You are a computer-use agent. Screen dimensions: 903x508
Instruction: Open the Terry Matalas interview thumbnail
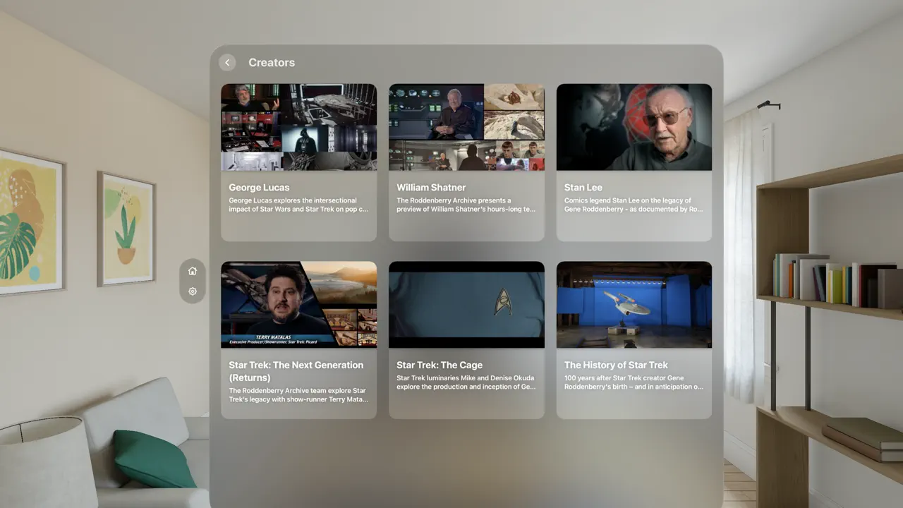point(299,305)
